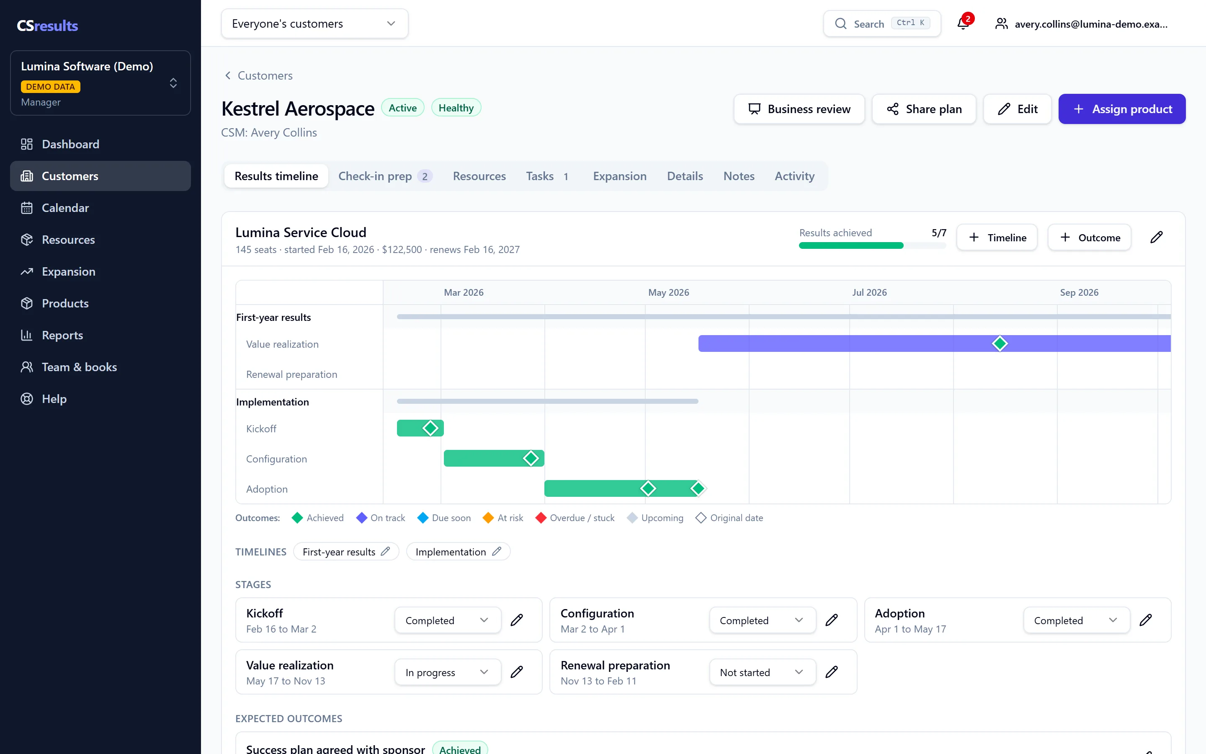Click the user account icon
Viewport: 1206px width, 754px height.
click(x=1001, y=23)
